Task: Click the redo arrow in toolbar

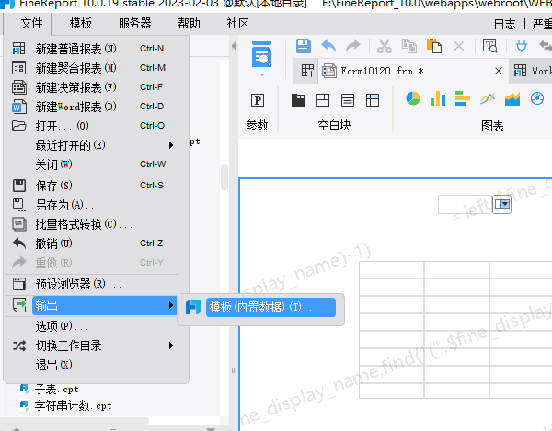Action: coord(353,46)
